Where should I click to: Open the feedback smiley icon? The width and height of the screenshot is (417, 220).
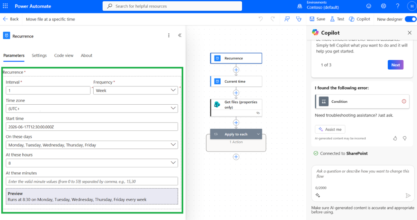point(369,6)
